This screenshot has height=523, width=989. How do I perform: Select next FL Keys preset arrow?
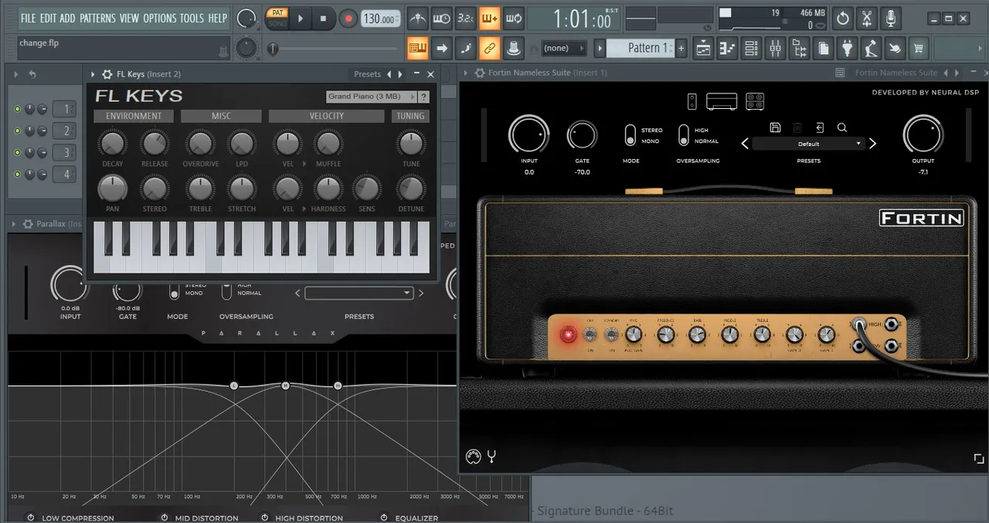coord(399,74)
